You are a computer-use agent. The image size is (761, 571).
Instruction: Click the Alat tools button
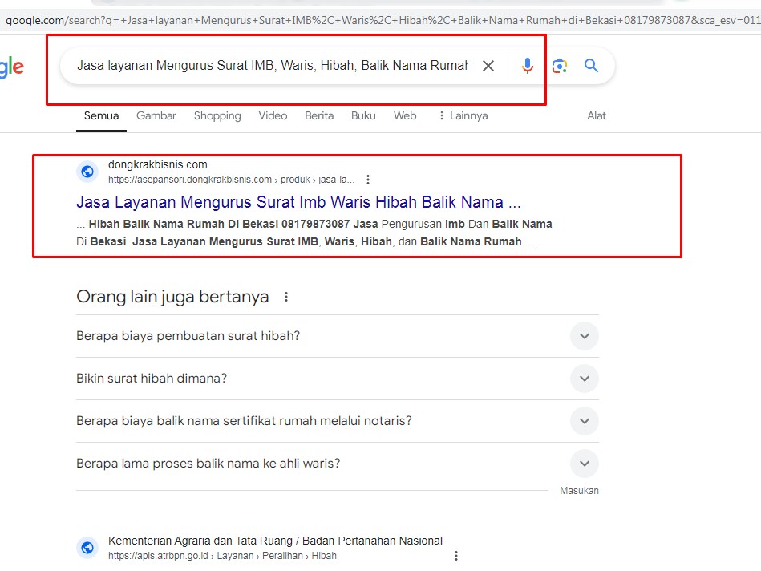[597, 115]
